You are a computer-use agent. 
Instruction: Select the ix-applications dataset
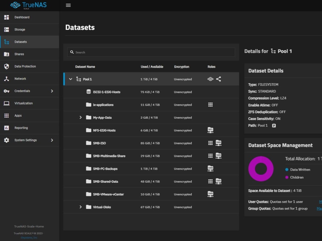(151, 105)
